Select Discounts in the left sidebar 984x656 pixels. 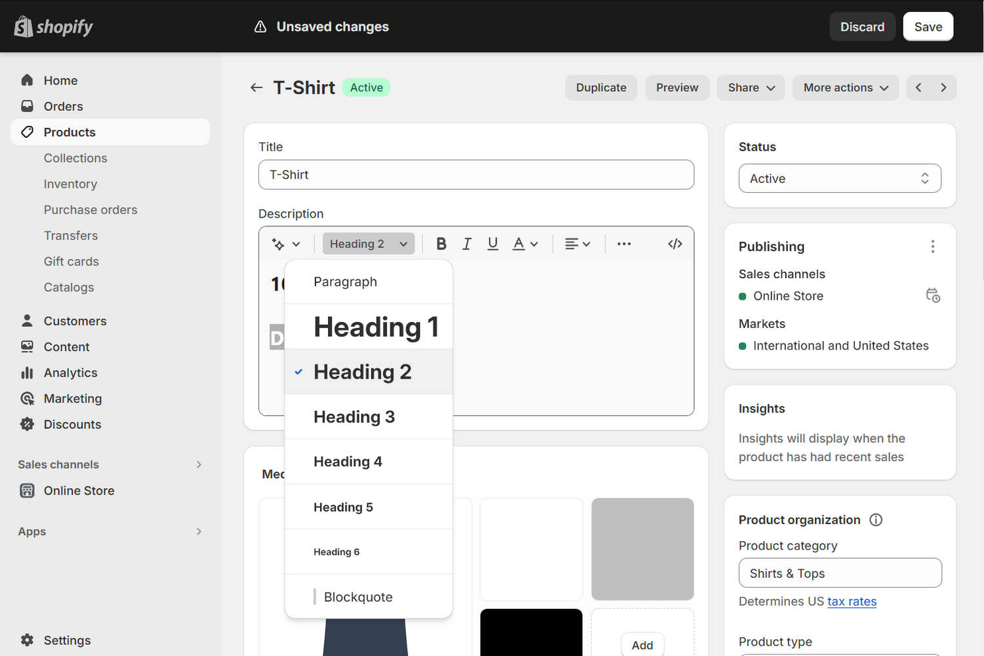tap(72, 424)
